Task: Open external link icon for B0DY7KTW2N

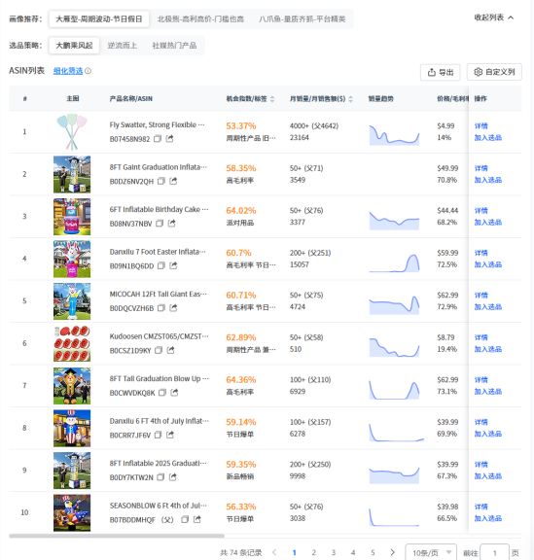Action: pyautogui.click(x=172, y=476)
